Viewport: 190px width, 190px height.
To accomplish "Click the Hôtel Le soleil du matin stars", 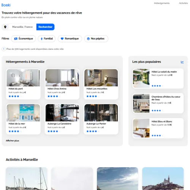I will pyautogui.click(x=157, y=86).
